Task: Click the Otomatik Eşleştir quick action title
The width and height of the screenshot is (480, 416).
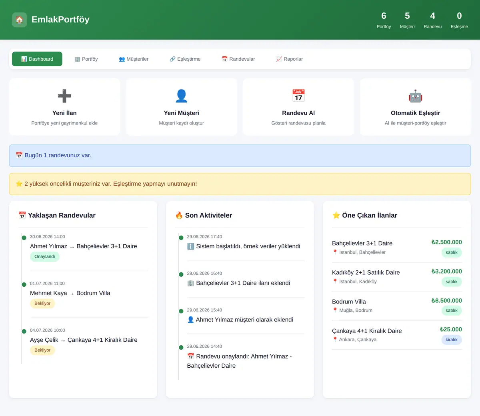Action: tap(416, 113)
